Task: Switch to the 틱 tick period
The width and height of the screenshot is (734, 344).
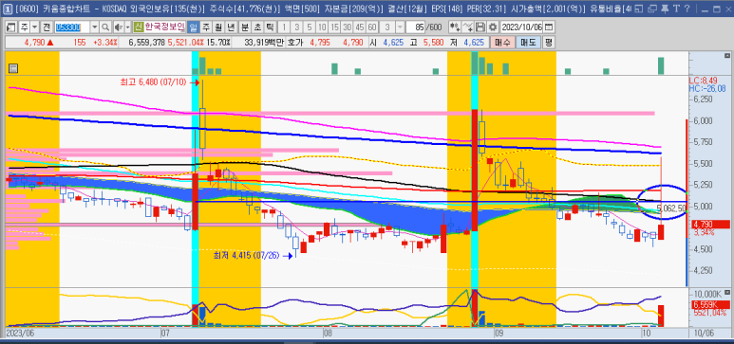Action: (270, 27)
